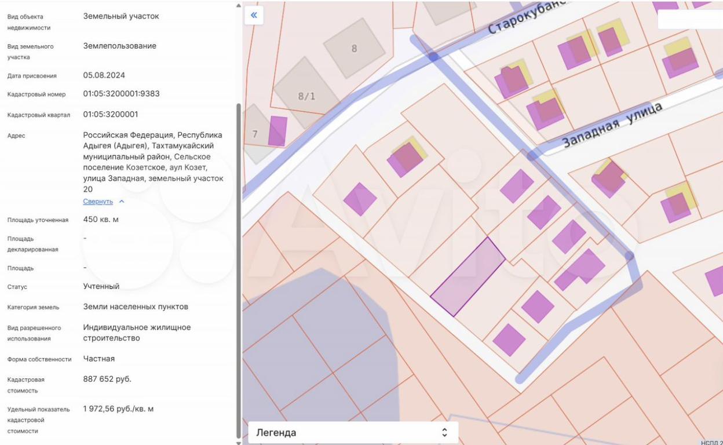The image size is (723, 445).
Task: Click the scroll-down arrow below panel scrollbar
Action: coord(238,442)
